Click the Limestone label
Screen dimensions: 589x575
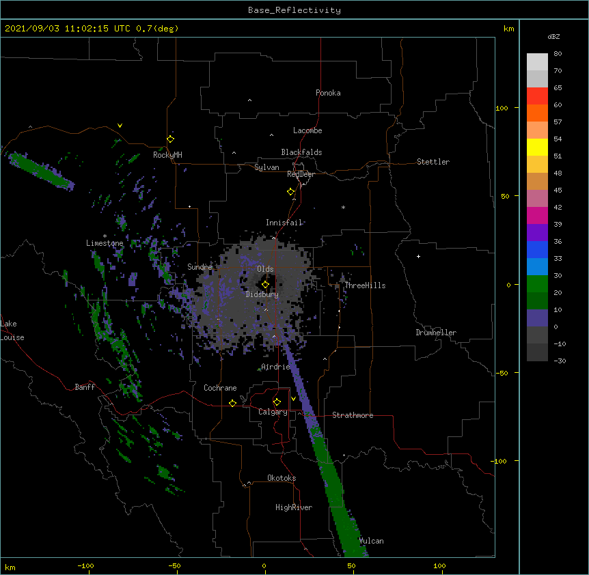[105, 243]
